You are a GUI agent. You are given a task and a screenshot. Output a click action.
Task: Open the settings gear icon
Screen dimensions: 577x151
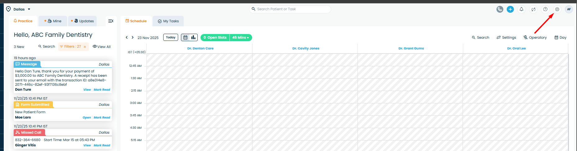click(x=557, y=9)
